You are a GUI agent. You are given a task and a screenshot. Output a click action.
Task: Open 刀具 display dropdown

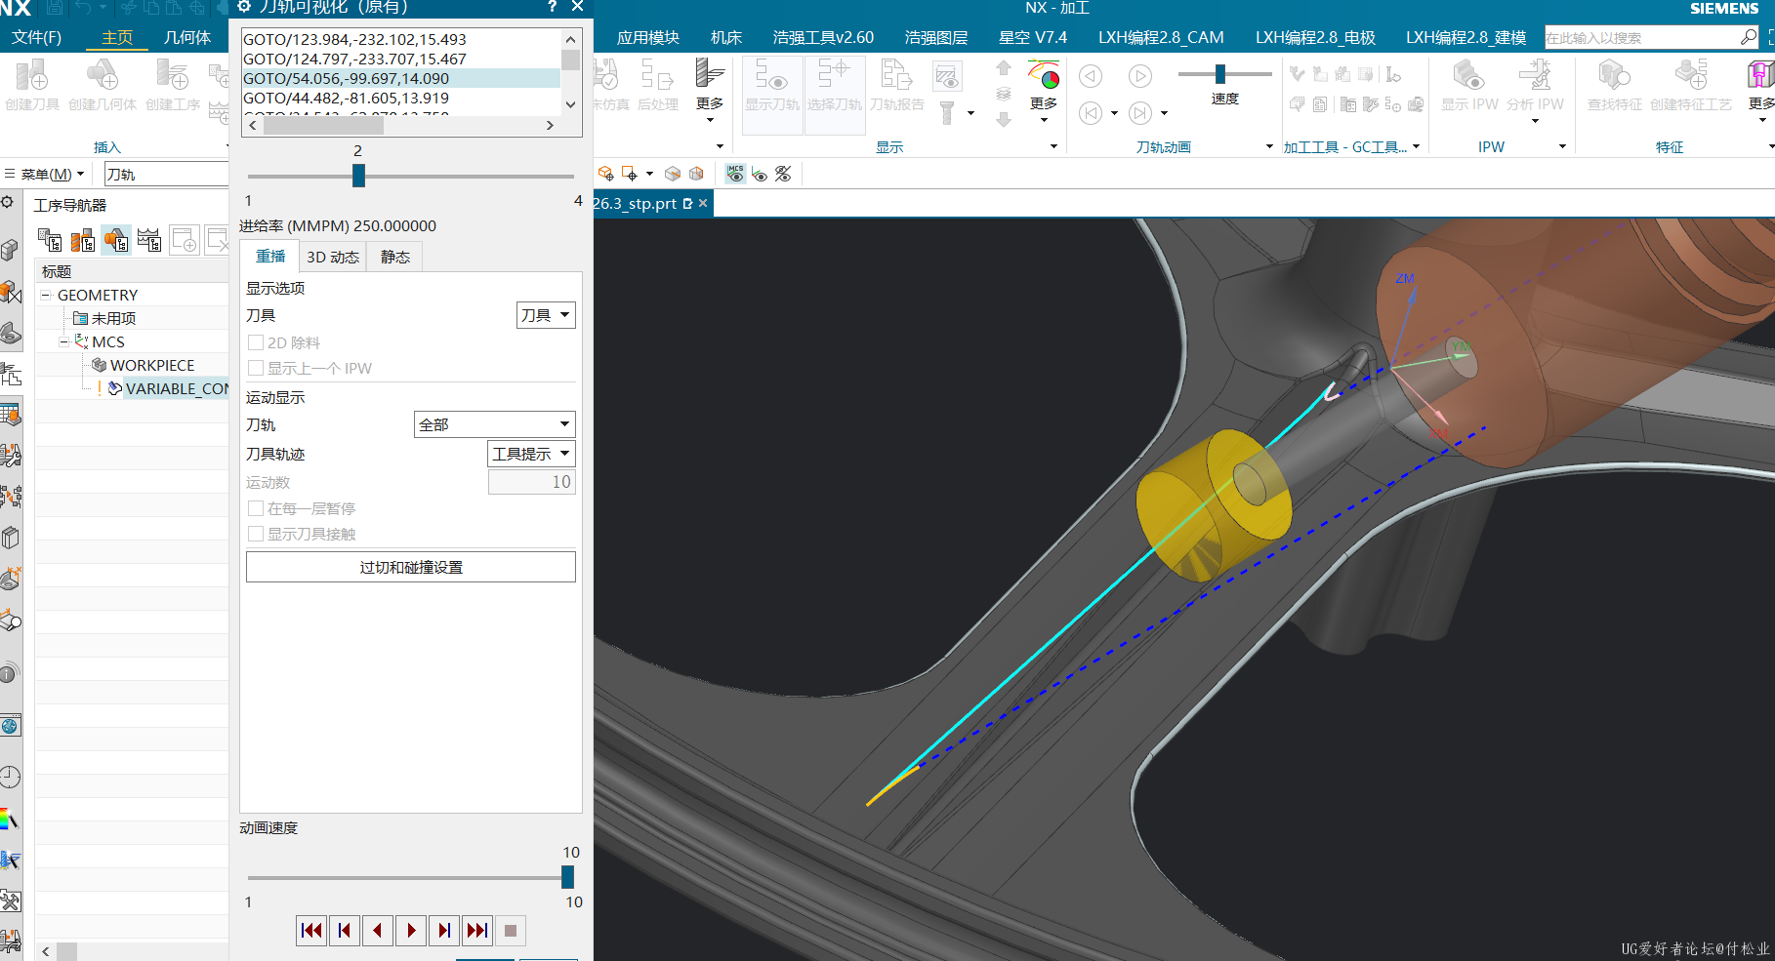pos(546,315)
